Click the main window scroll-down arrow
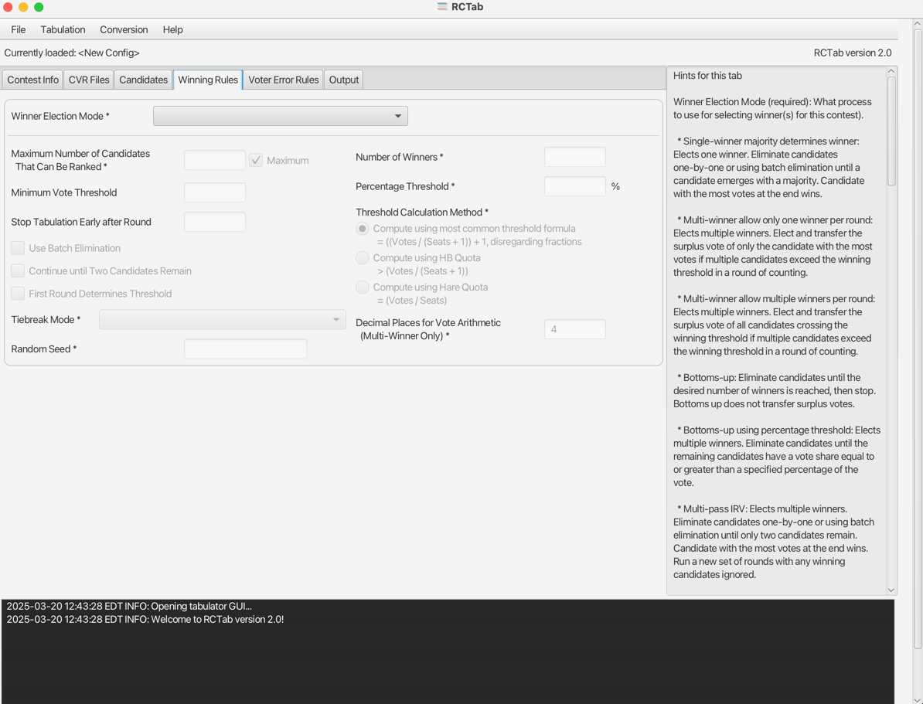 tap(918, 699)
